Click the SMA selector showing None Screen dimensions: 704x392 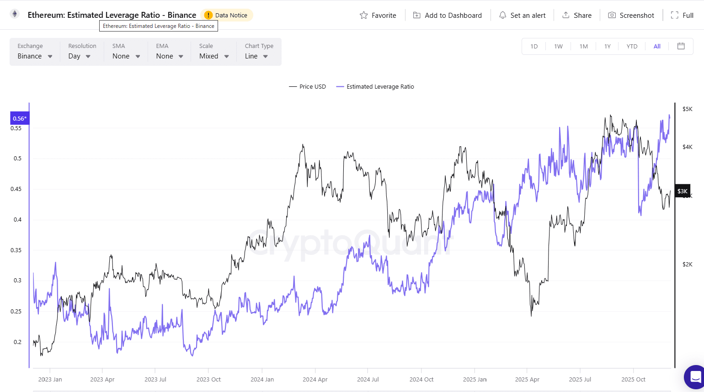click(124, 56)
